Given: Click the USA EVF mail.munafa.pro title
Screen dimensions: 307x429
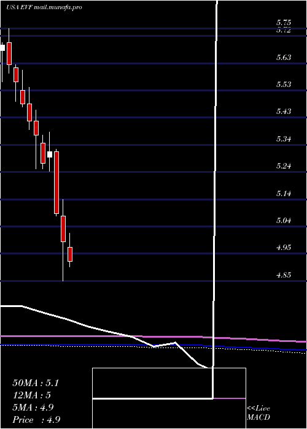Looking at the screenshot, I should coord(44,7).
